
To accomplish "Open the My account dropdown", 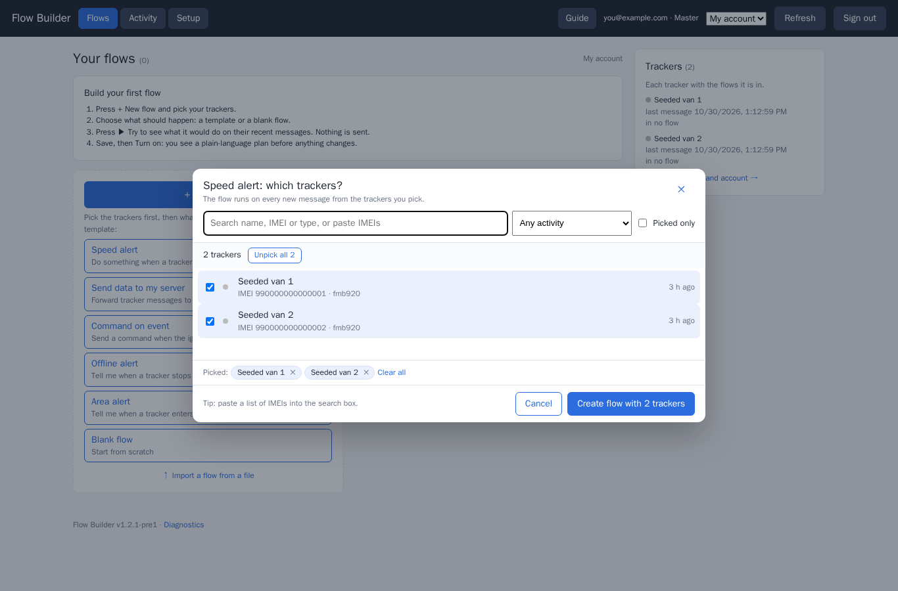I will 736,18.
